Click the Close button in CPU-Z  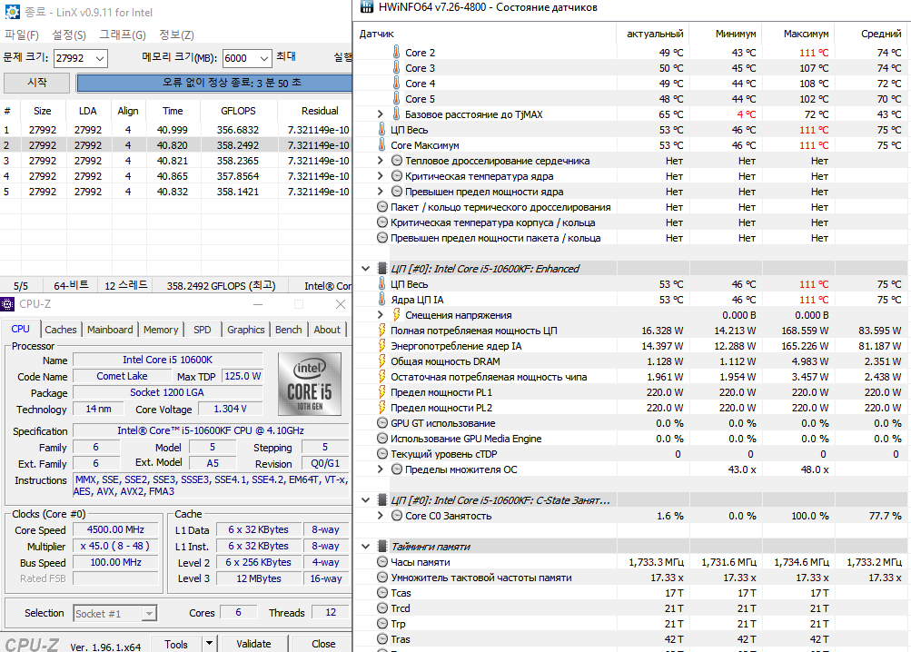point(323,644)
